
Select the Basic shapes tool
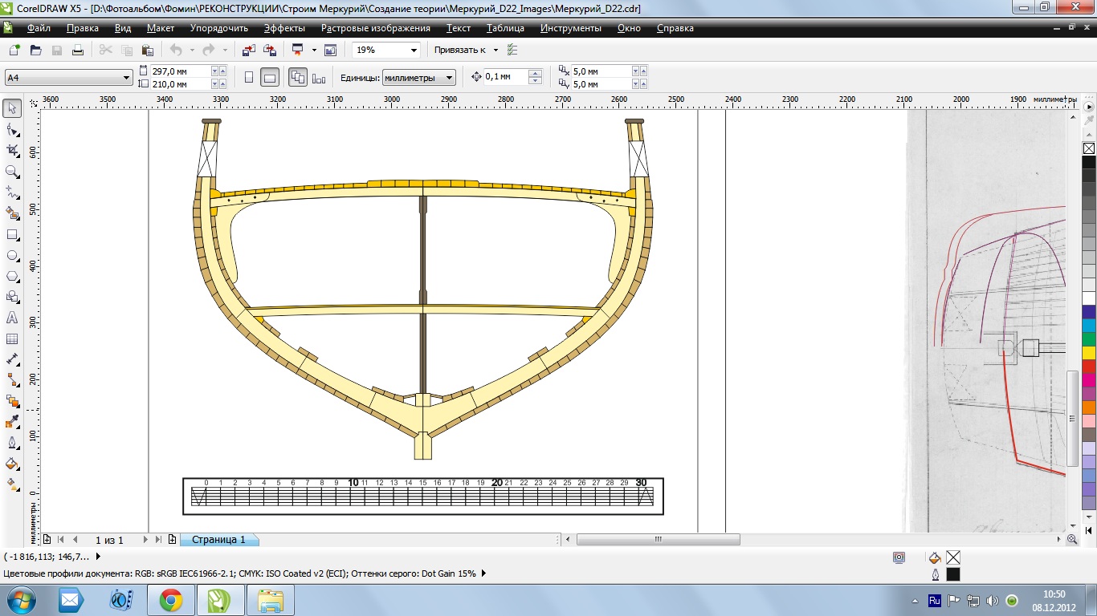12,297
